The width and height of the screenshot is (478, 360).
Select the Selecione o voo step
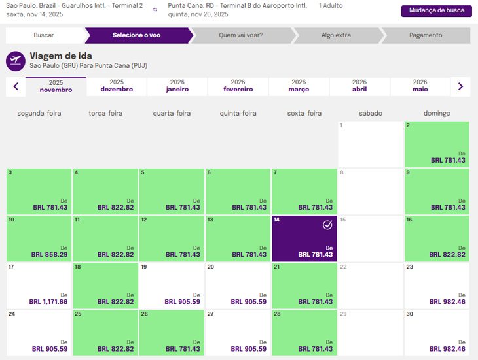pyautogui.click(x=137, y=35)
